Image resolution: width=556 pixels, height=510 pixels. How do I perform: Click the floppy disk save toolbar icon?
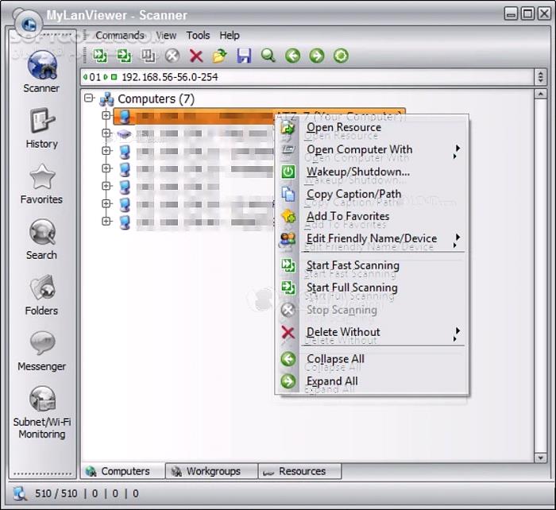pos(244,56)
